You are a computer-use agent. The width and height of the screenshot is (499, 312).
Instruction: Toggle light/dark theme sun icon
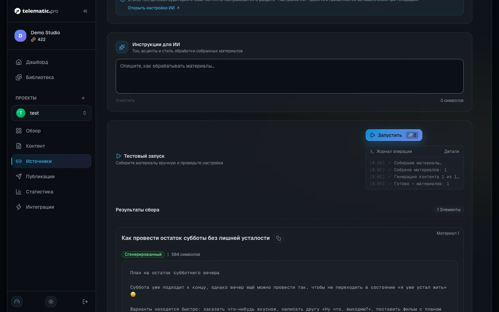pos(51,302)
